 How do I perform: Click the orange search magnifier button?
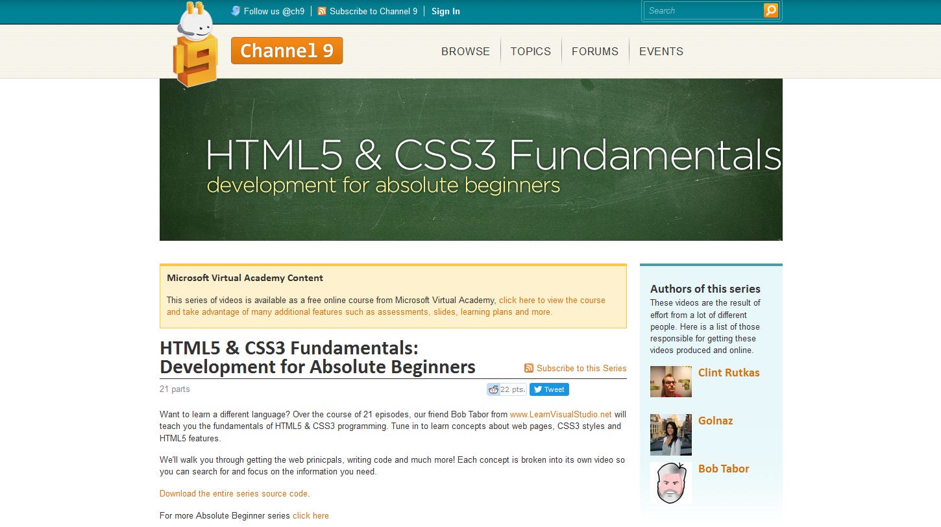[771, 10]
